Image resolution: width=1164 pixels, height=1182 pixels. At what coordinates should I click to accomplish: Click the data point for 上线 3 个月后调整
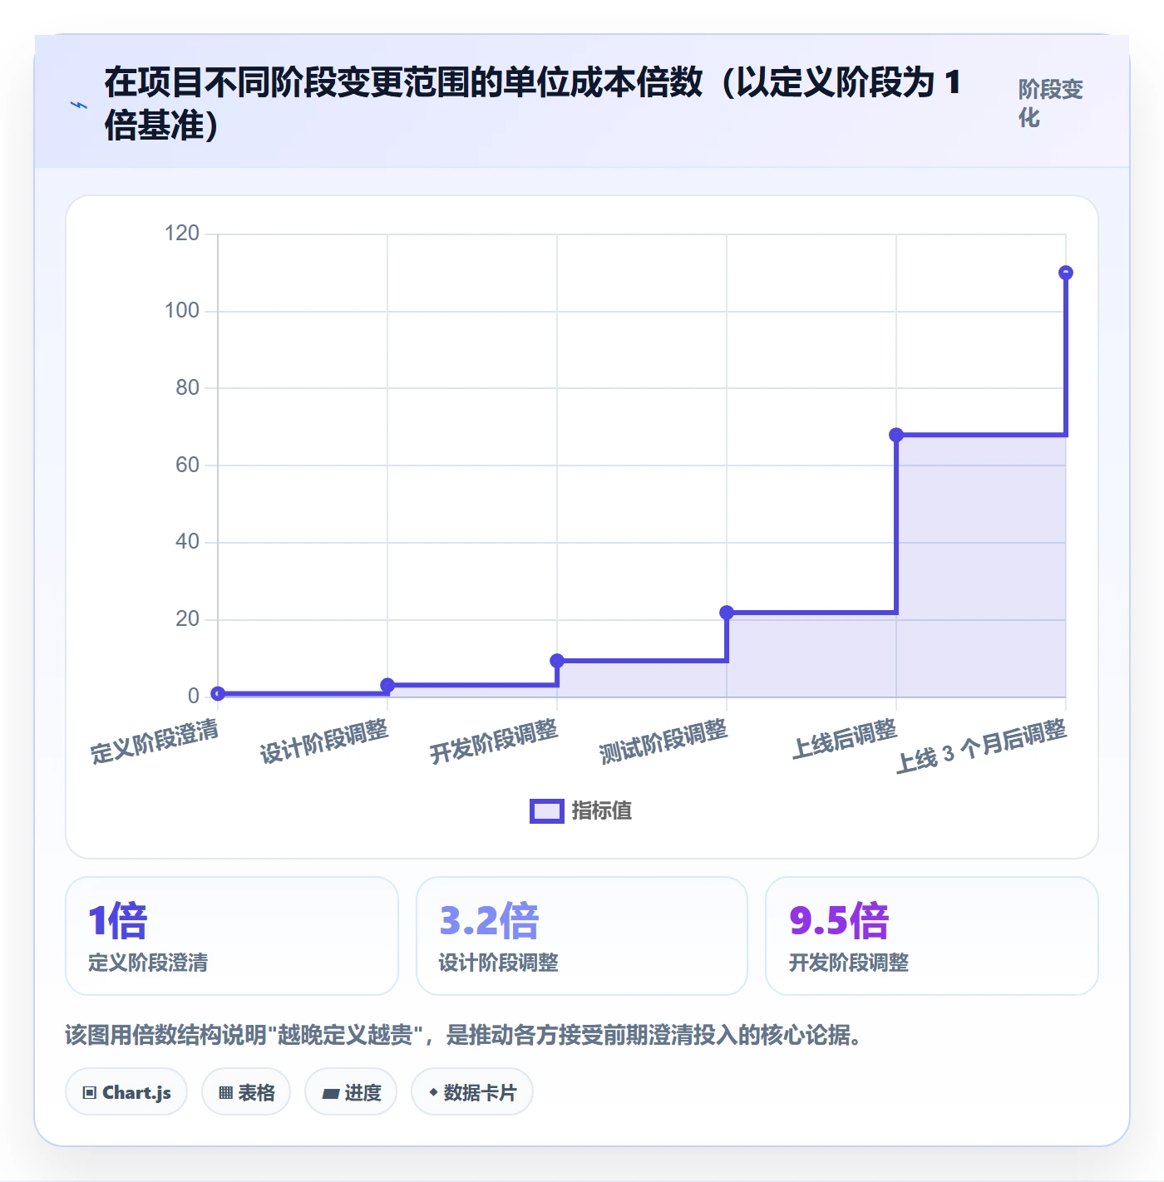1066,273
